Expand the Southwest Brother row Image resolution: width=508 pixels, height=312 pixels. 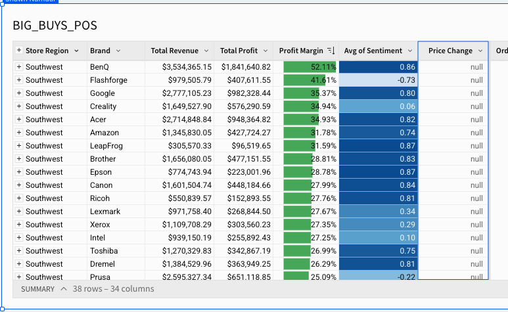tap(19, 159)
